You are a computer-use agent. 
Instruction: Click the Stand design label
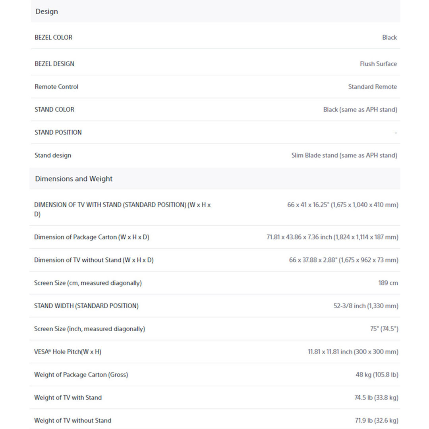[x=53, y=155]
